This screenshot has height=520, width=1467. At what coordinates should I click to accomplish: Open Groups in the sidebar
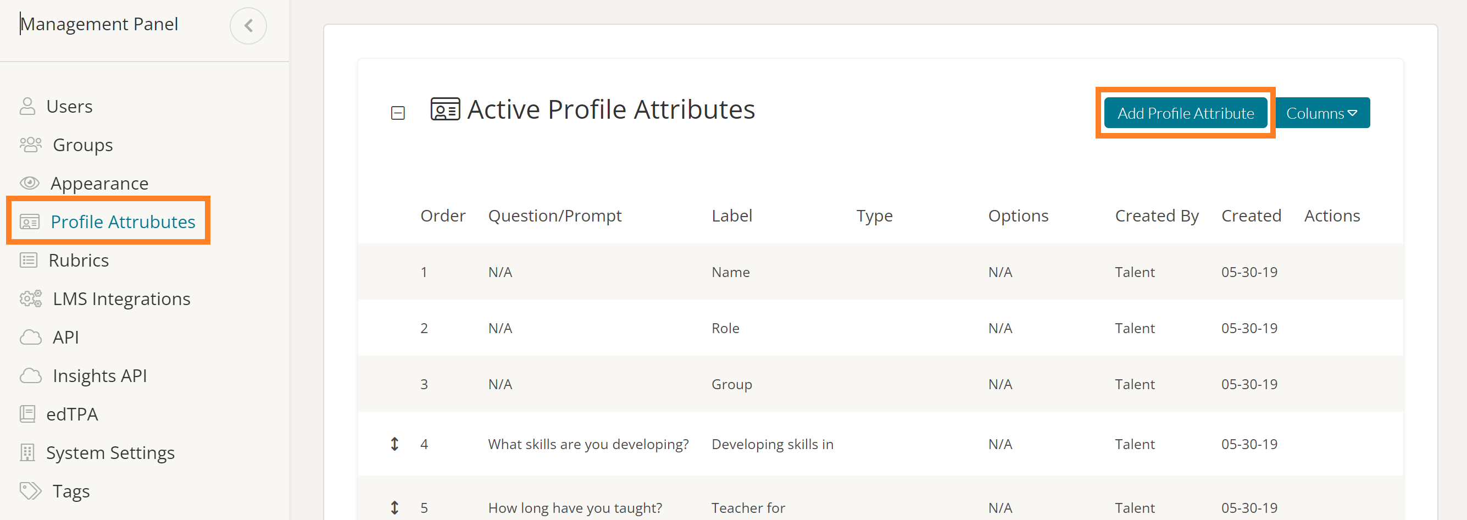pyautogui.click(x=82, y=145)
